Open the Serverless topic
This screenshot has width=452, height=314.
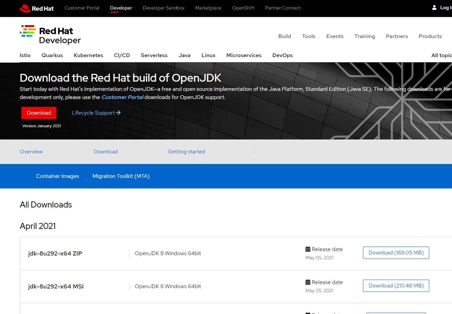pyautogui.click(x=154, y=55)
